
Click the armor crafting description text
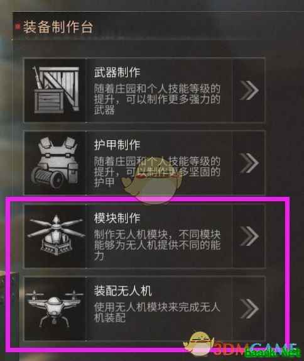coord(157,172)
